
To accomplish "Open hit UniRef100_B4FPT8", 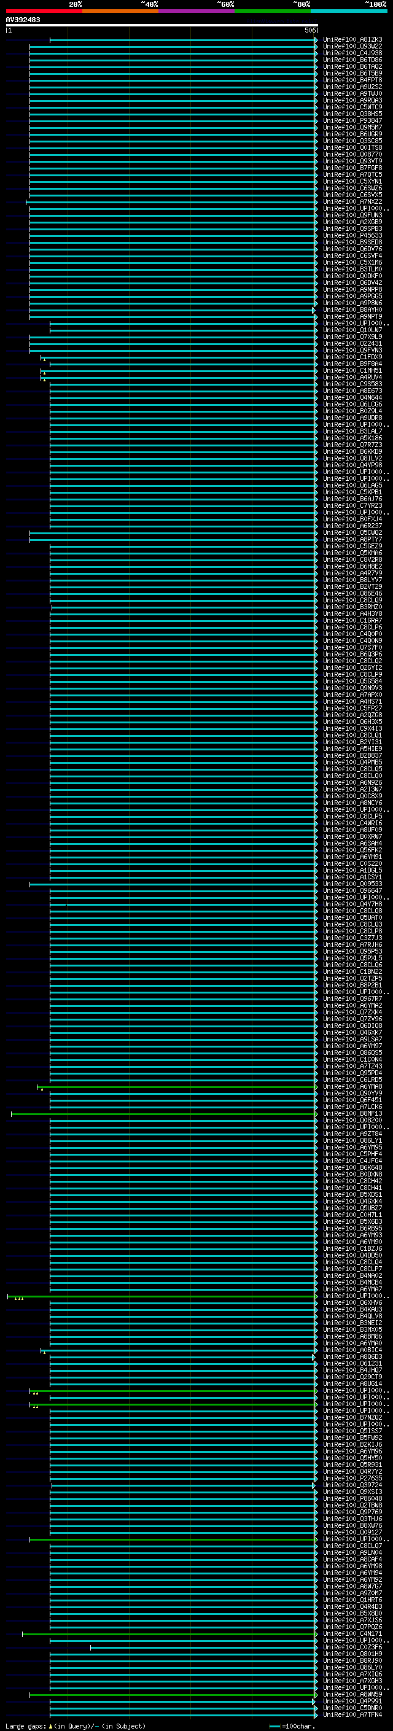I will [x=352, y=80].
